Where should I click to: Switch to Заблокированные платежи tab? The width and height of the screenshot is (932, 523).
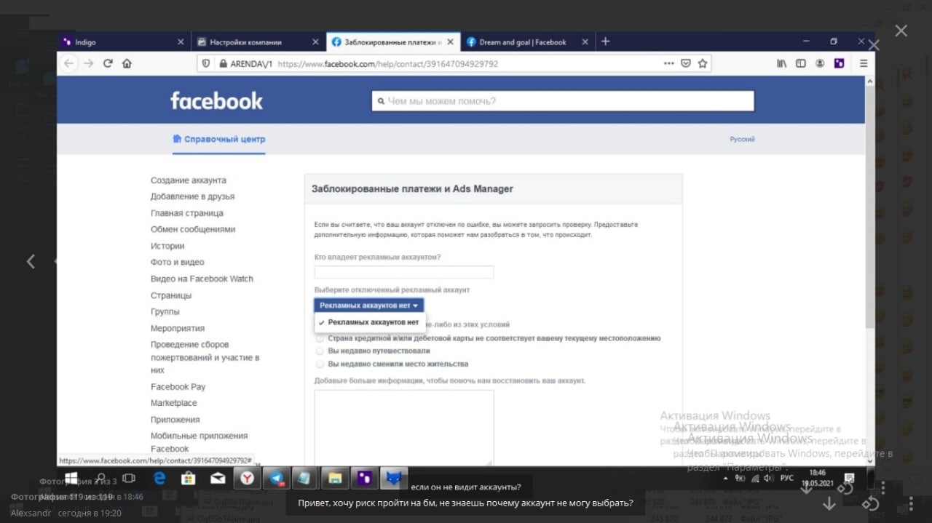click(393, 42)
